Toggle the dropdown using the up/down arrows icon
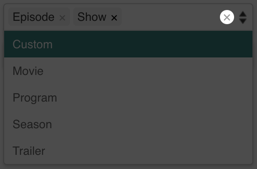Screen dimensions: 257x169 (x=243, y=17)
